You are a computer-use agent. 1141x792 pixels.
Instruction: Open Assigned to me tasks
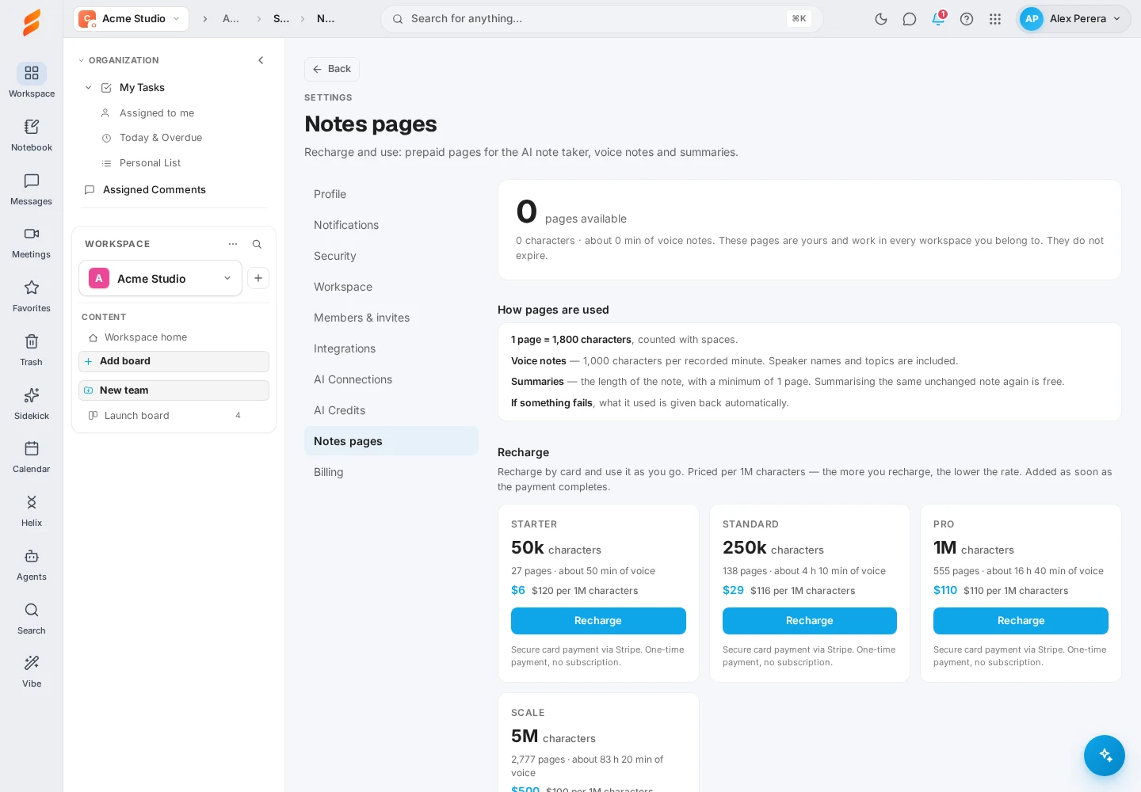point(157,113)
